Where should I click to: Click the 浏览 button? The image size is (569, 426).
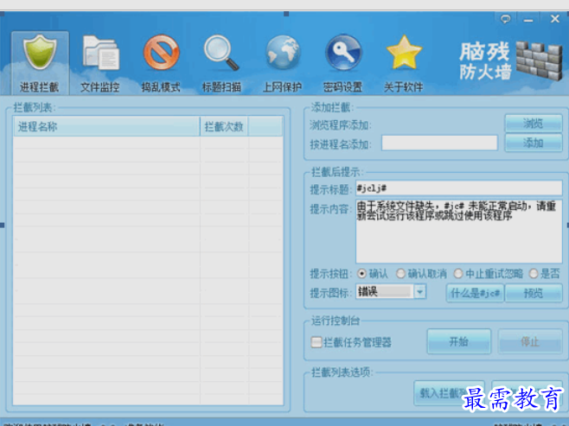click(x=534, y=124)
